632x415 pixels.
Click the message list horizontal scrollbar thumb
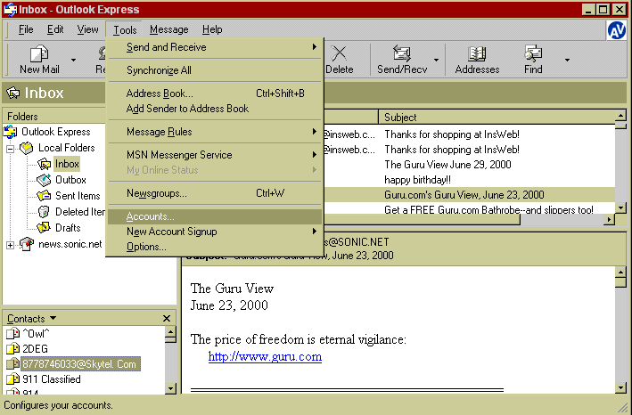pos(422,219)
